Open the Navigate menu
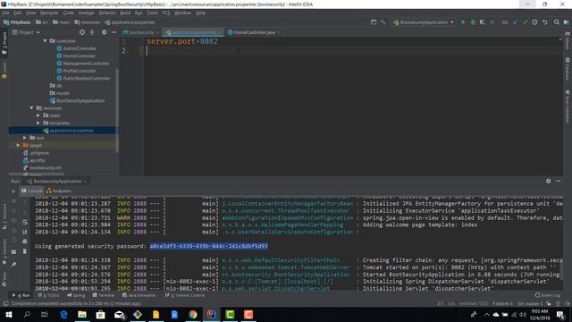Screen dimensions: 572x322 (x=49, y=13)
